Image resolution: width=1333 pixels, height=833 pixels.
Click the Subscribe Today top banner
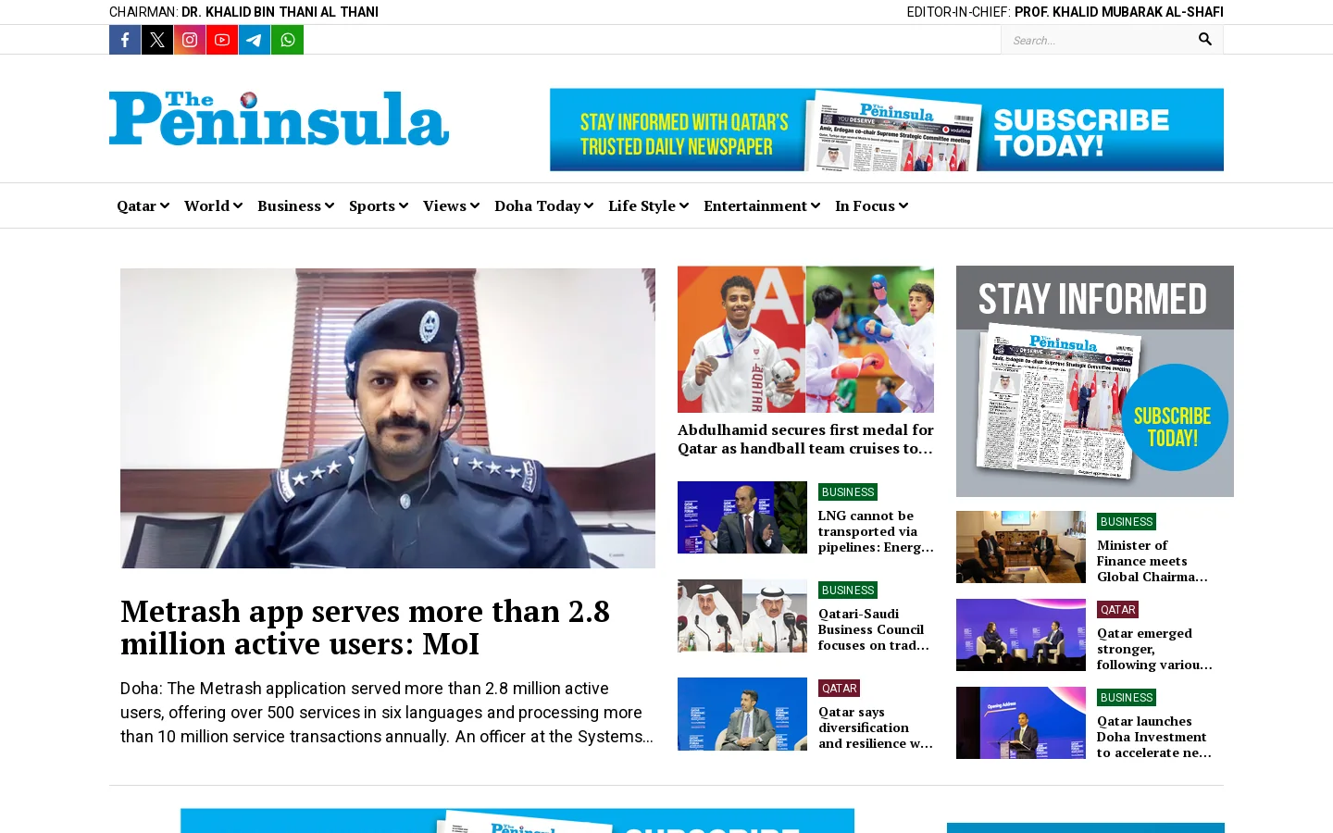(887, 130)
